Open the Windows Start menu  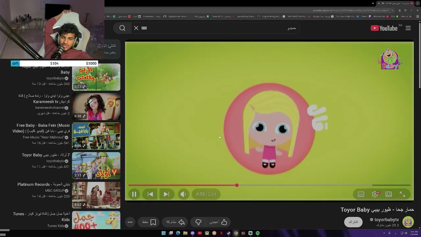tap(163, 233)
